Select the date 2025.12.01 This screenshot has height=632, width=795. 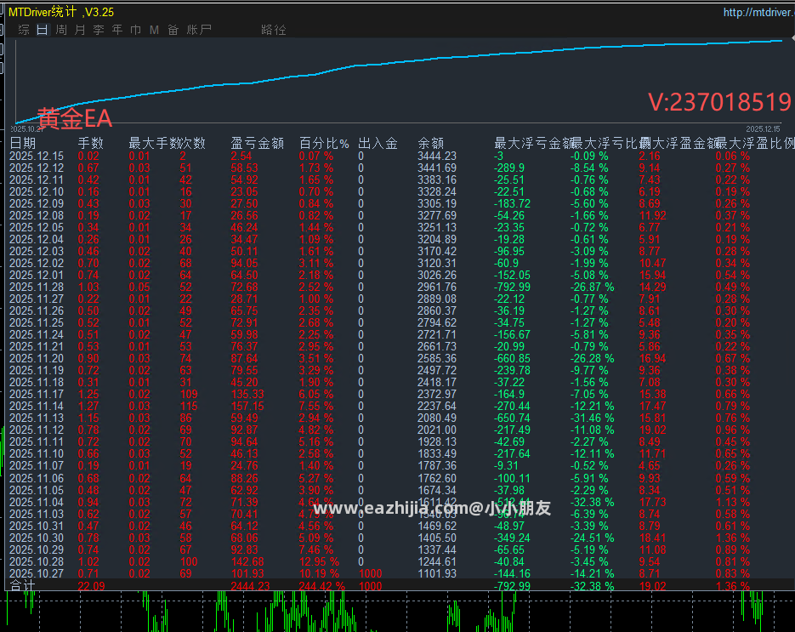point(37,275)
